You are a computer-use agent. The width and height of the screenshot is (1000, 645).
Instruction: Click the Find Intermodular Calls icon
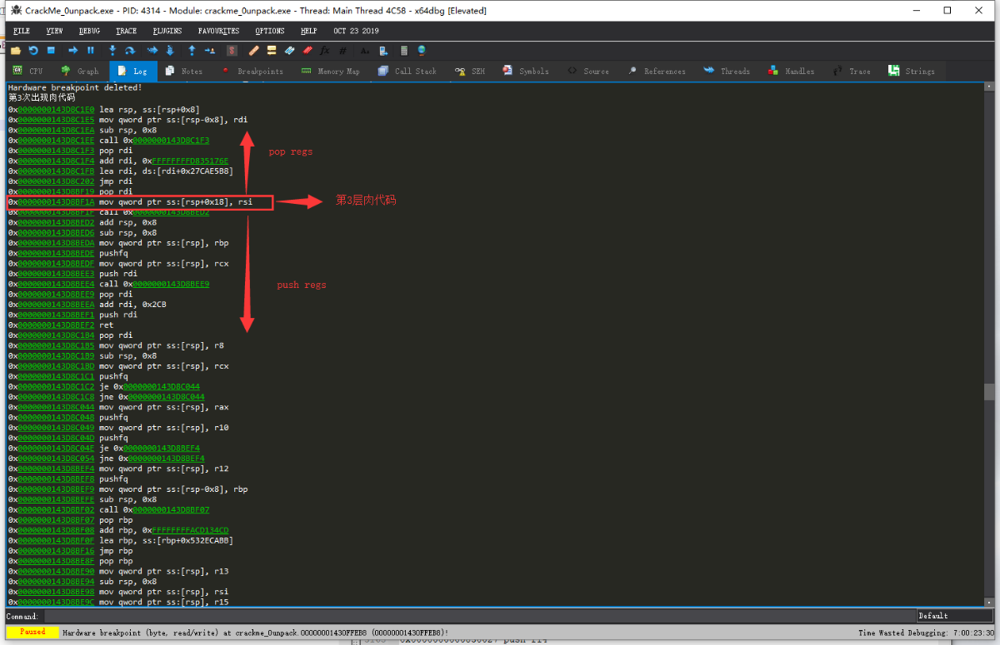tap(383, 51)
